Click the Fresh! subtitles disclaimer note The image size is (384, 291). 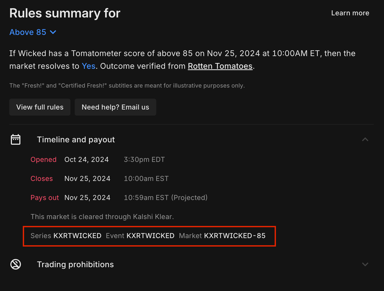pyautogui.click(x=127, y=85)
